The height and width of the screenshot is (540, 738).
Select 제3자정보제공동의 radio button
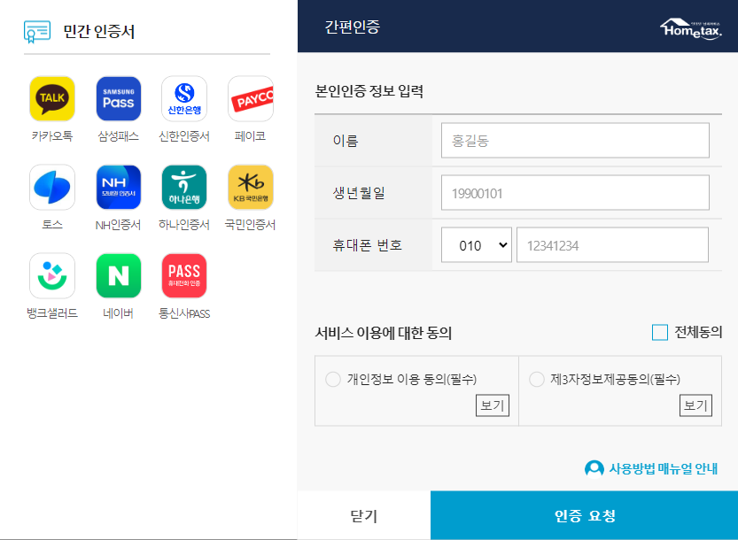click(537, 379)
